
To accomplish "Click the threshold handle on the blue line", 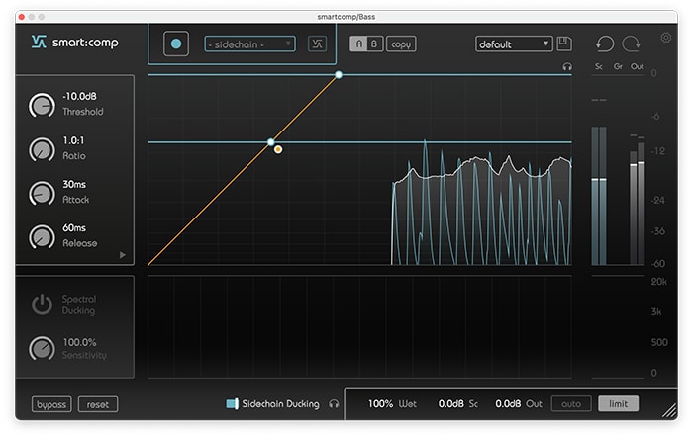I will coord(271,142).
